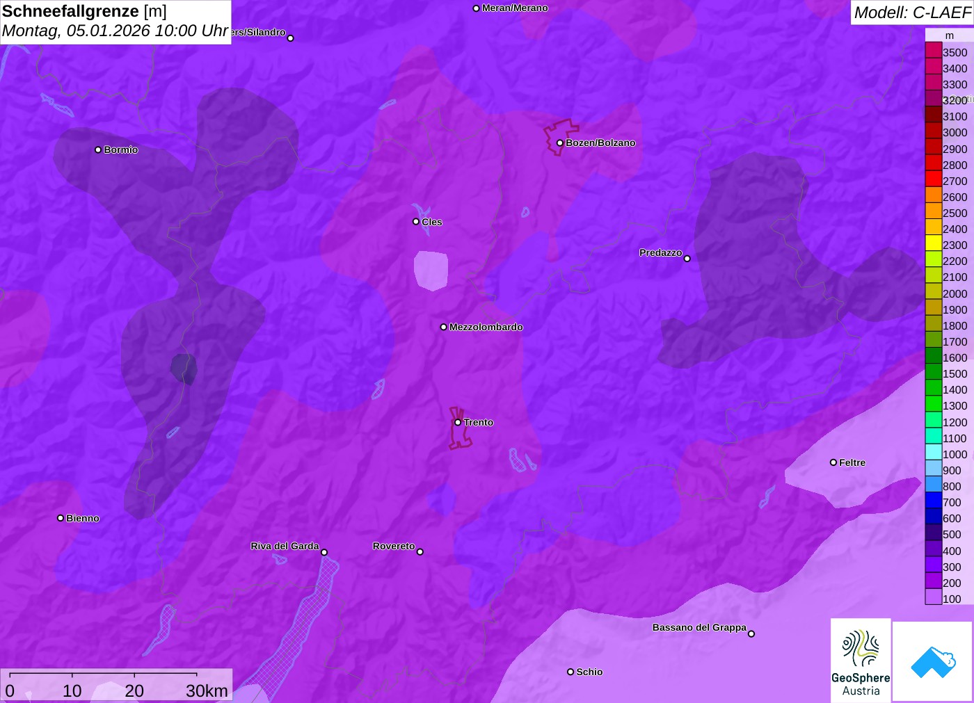Image resolution: width=974 pixels, height=703 pixels.
Task: Click the 30km scale bar label
Action: [207, 691]
